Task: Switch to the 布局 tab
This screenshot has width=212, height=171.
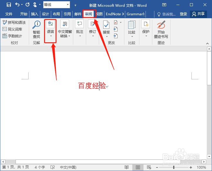Action: (x=56, y=14)
